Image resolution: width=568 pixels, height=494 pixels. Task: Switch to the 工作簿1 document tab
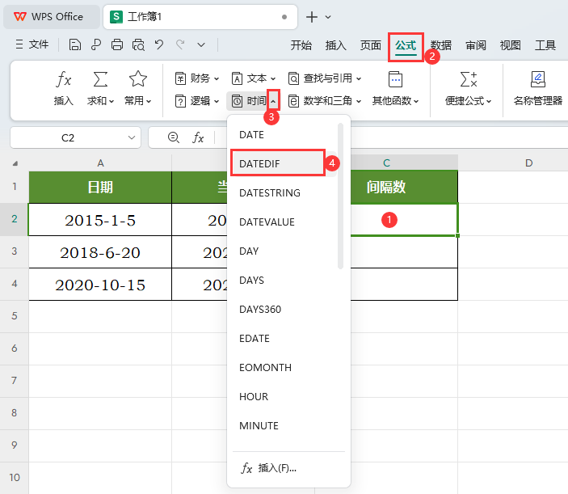click(200, 17)
